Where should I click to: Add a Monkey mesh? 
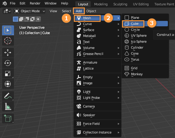tap(145, 74)
